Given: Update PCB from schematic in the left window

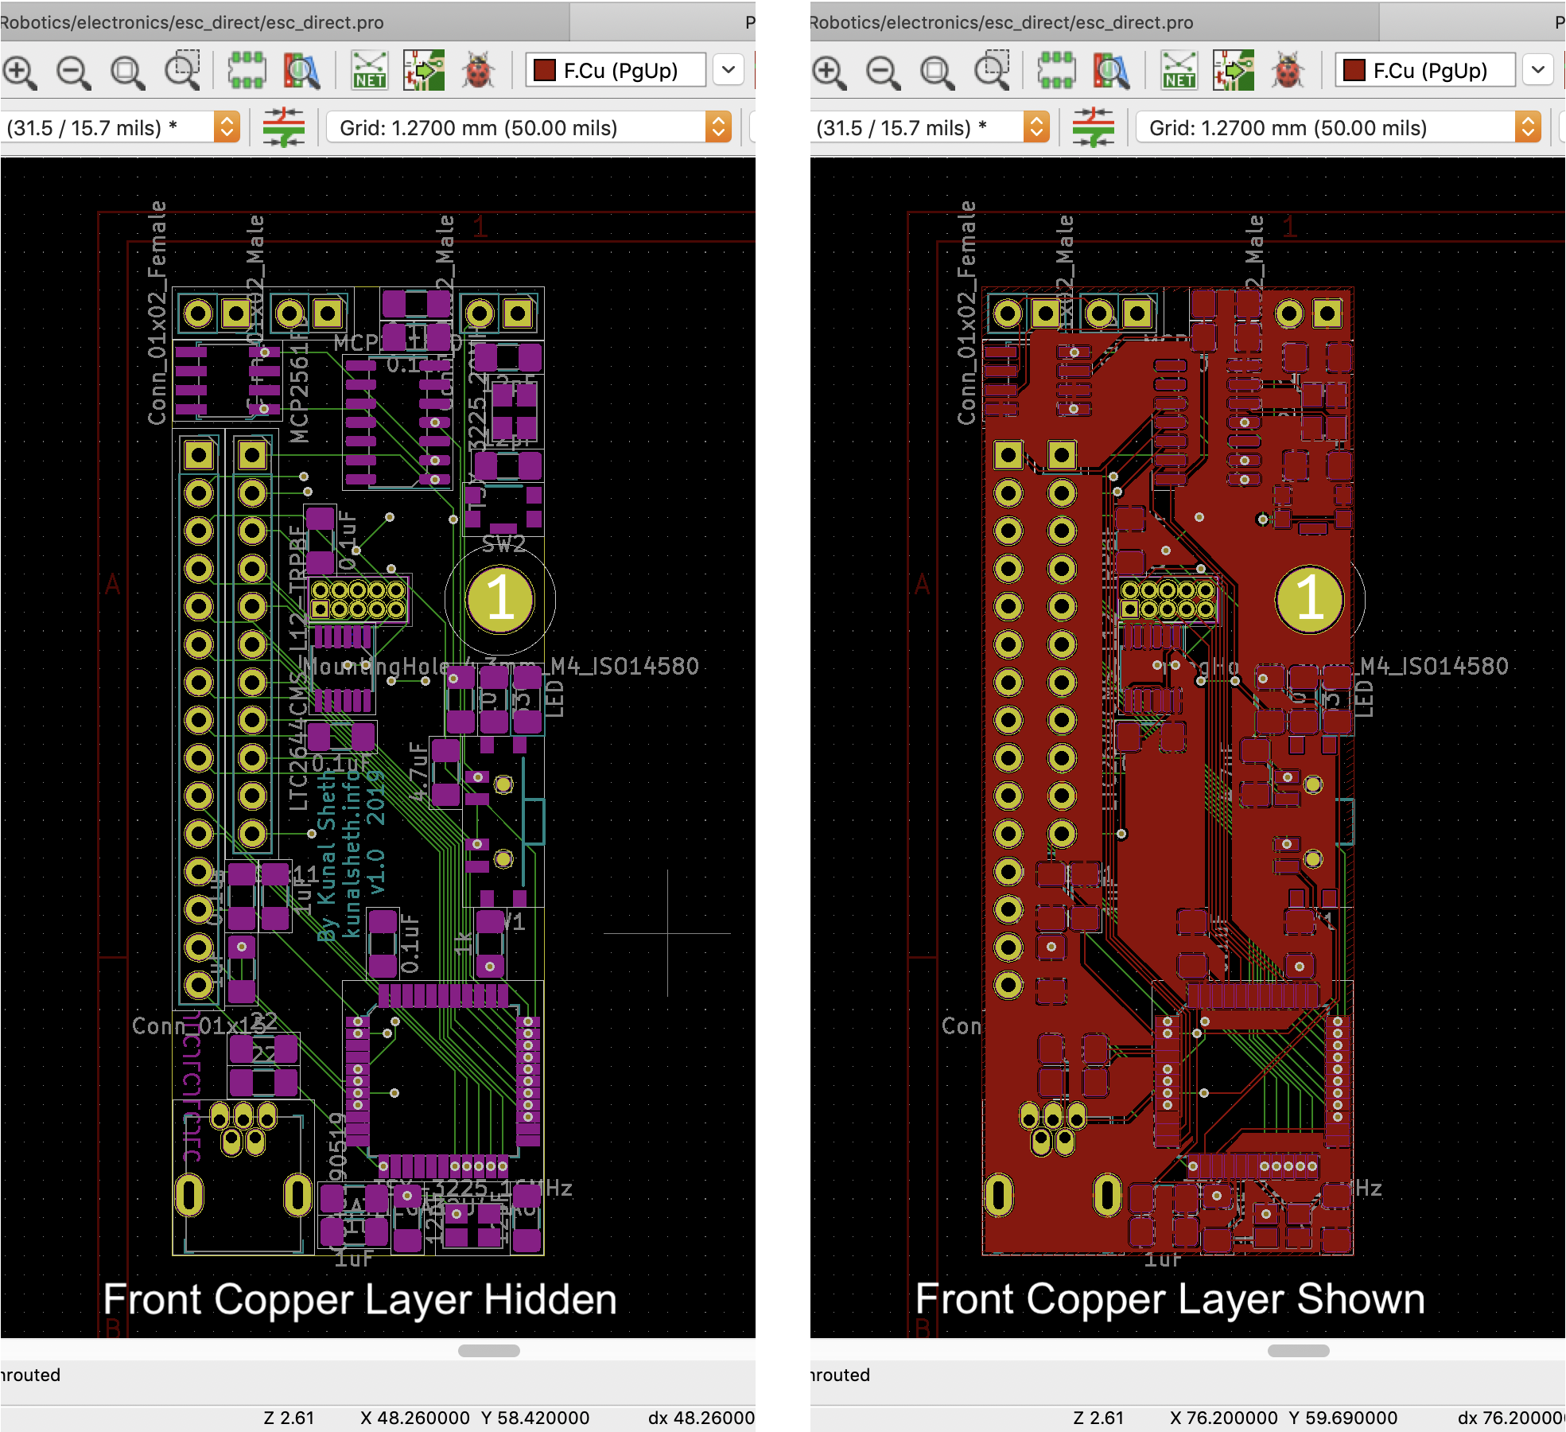Looking at the screenshot, I should 424,71.
